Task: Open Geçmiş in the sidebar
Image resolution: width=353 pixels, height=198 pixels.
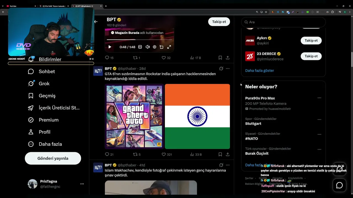Action: pyautogui.click(x=42, y=96)
